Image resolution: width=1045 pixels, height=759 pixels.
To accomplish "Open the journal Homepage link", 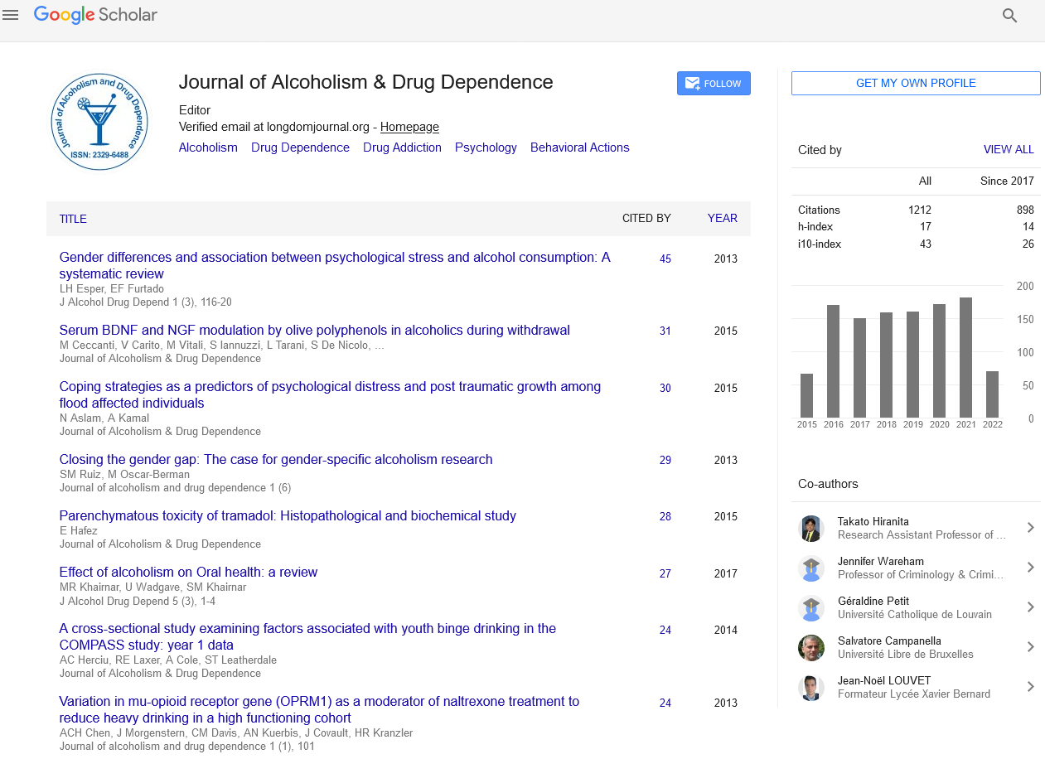I will click(x=409, y=127).
